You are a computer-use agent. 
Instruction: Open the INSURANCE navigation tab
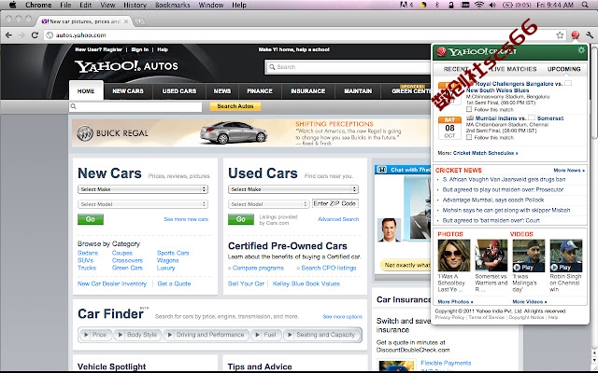click(308, 91)
